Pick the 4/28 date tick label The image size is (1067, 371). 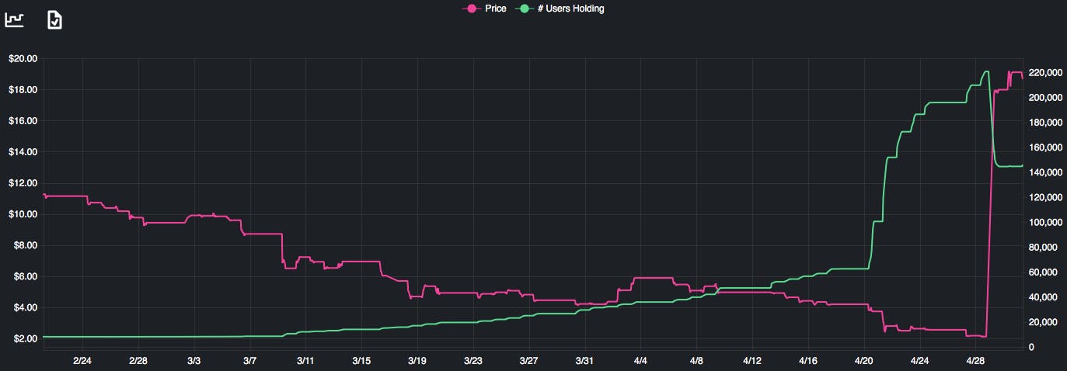pos(976,361)
